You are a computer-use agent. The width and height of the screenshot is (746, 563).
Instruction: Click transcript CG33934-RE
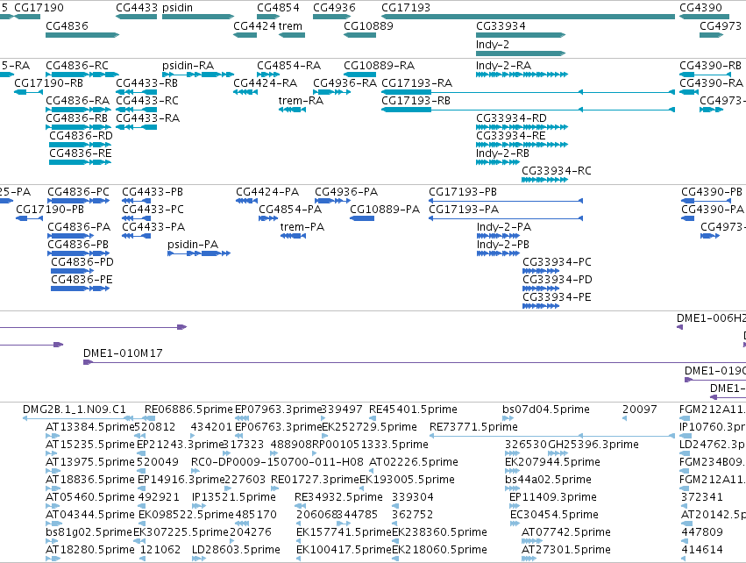[511, 136]
